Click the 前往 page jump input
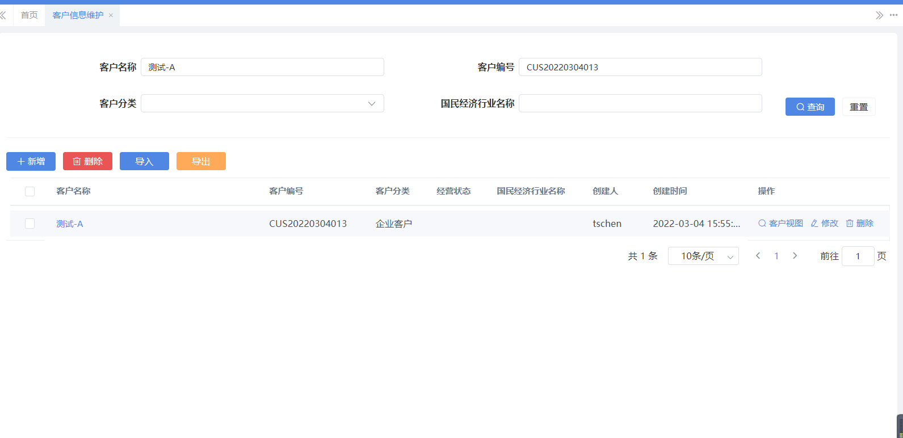Image resolution: width=903 pixels, height=438 pixels. [x=858, y=256]
